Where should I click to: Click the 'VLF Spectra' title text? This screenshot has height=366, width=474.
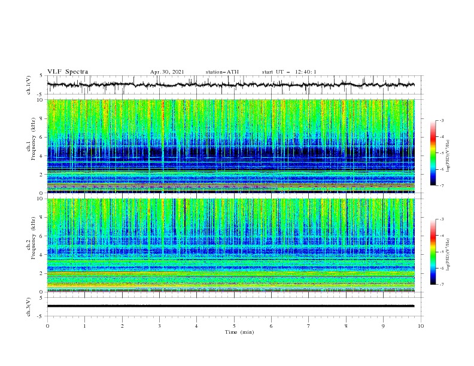tap(68, 72)
